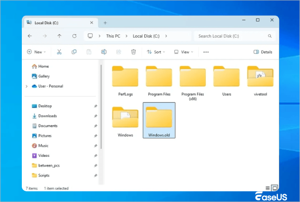The width and height of the screenshot is (300, 202).
Task: Select the Users folder
Action: (x=226, y=81)
